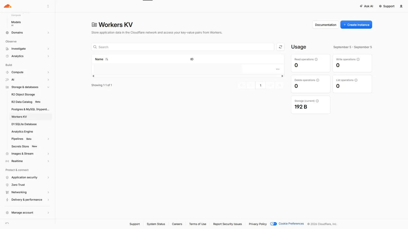The height and width of the screenshot is (229, 408).
Task: Open the Privacy Policy link
Action: (258, 224)
